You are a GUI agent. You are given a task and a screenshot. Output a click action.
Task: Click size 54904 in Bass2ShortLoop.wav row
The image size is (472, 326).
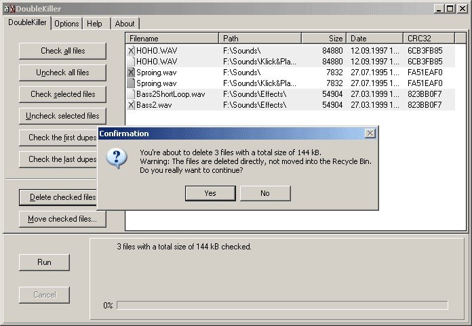click(x=332, y=94)
